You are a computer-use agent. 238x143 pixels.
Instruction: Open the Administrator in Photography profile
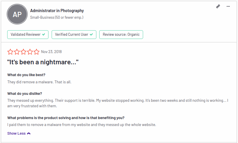(x=57, y=11)
